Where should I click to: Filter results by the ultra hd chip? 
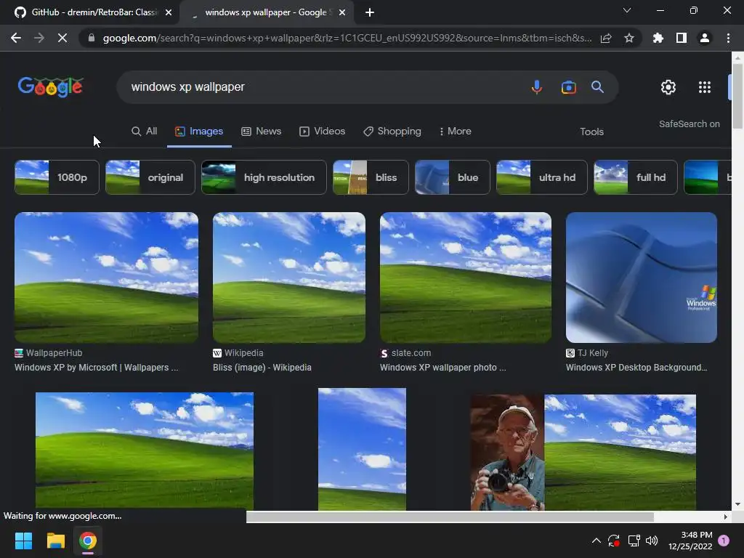[541, 177]
